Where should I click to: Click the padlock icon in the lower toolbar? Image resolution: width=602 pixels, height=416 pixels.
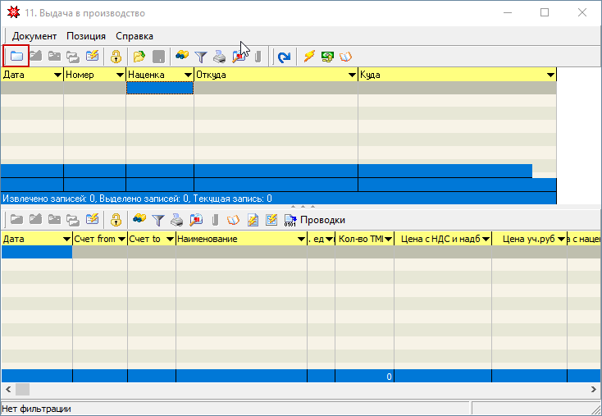116,220
